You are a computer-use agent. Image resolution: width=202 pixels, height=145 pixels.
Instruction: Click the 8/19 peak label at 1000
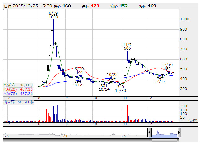53,15
